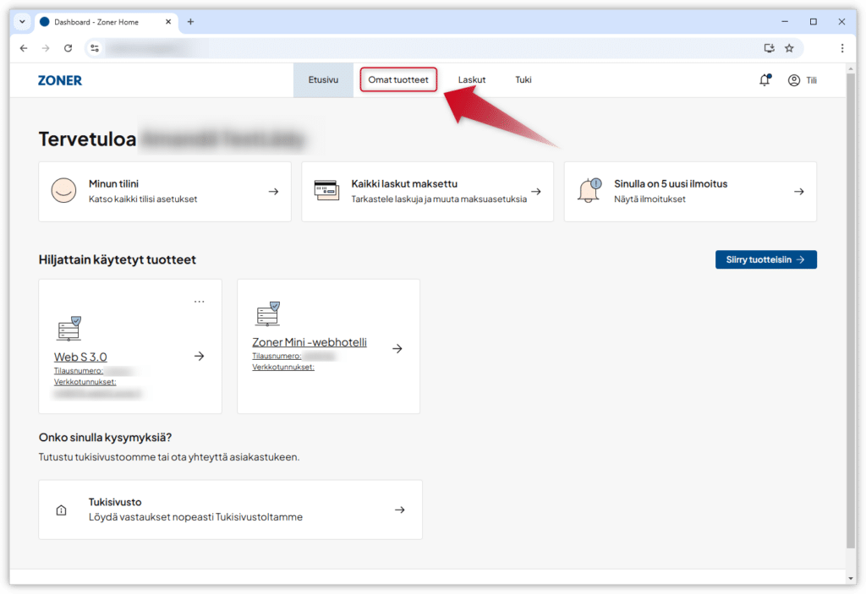Click the alert bell icon in notifications card
866x594 pixels.
click(589, 191)
